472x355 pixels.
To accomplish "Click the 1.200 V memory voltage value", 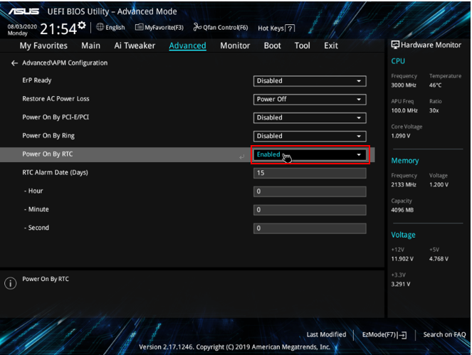I will [x=439, y=185].
